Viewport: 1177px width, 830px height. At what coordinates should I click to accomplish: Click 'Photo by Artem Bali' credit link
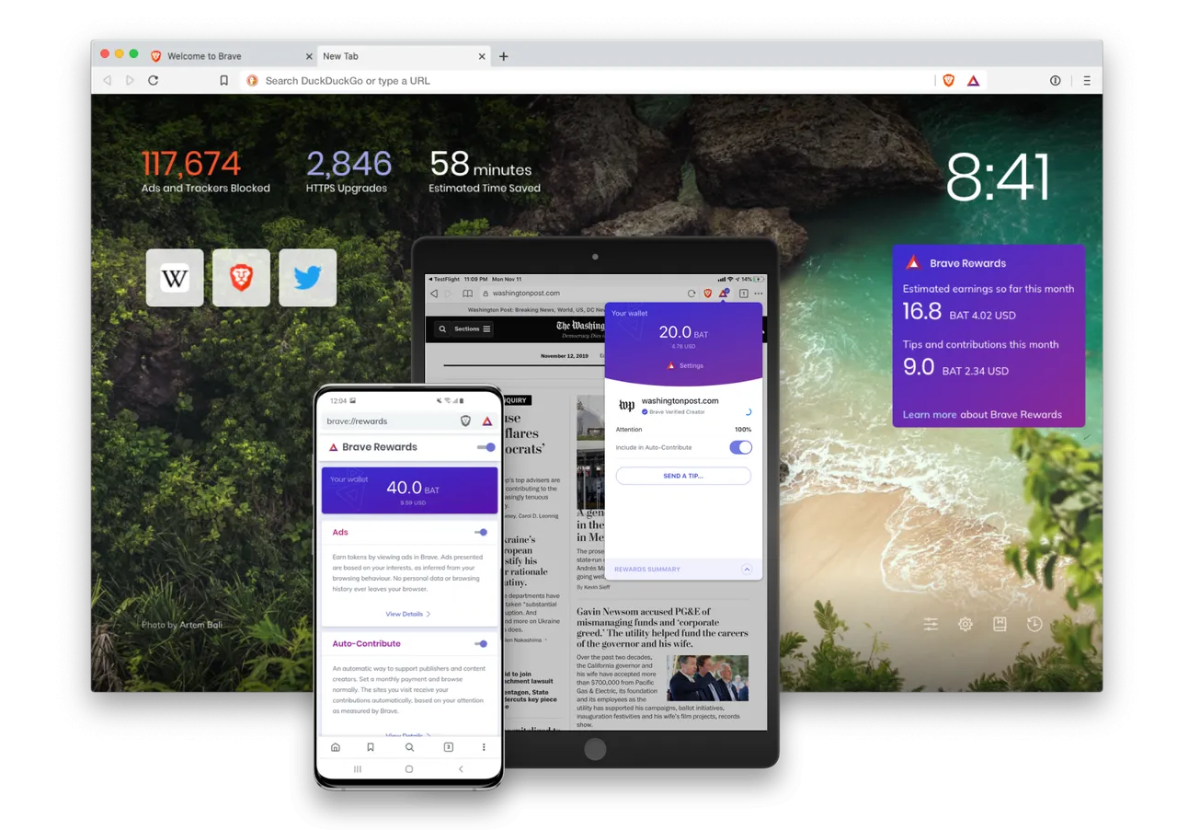coord(181,625)
